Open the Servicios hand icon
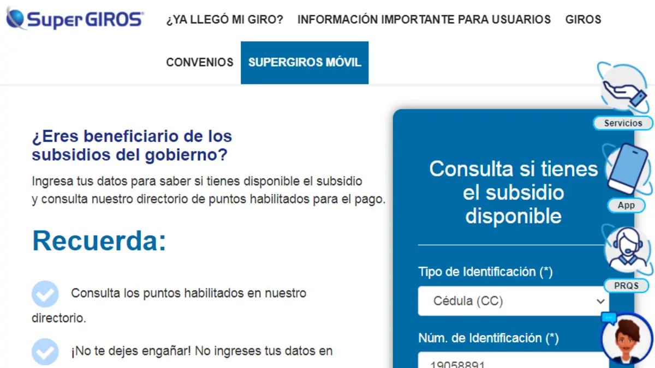Viewport: 655px width, 368px height. point(624,90)
